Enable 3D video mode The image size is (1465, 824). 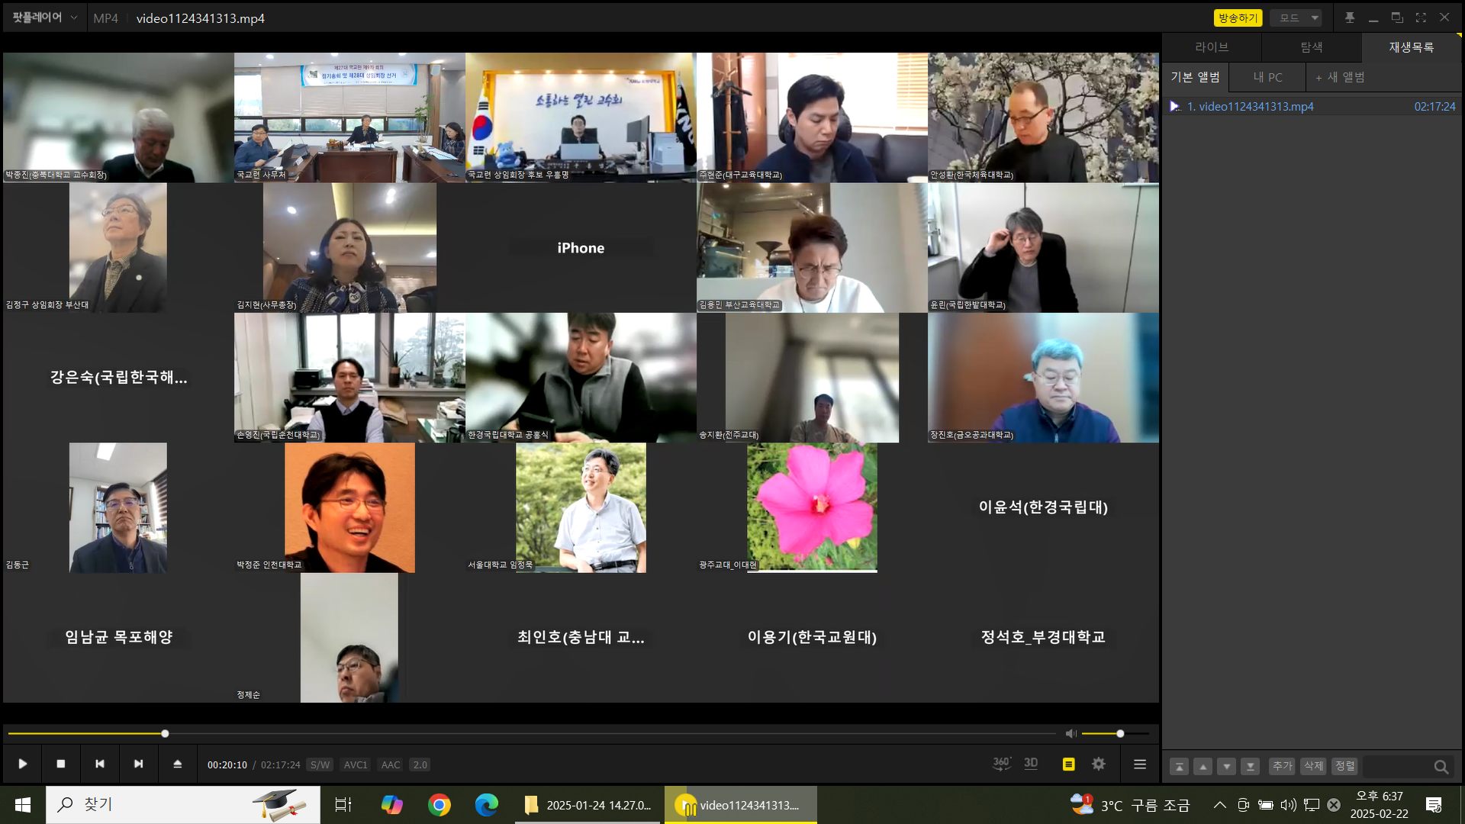click(1031, 764)
